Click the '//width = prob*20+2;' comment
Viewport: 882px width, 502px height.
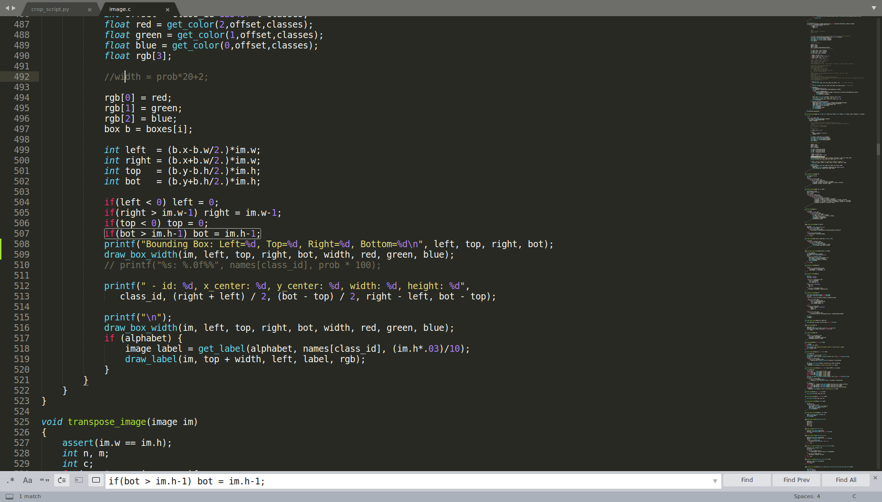tap(156, 77)
